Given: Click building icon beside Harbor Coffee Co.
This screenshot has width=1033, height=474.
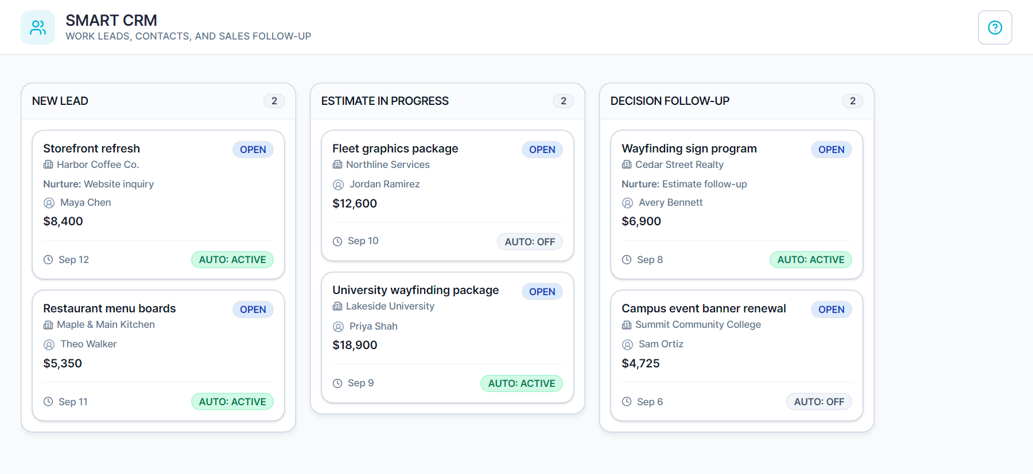Looking at the screenshot, I should (48, 164).
